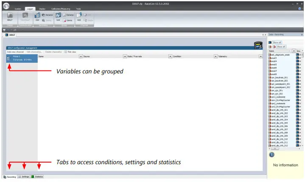Open the Rate / True rate filter dropdown
This screenshot has width=305, height=182.
pyautogui.click(x=170, y=56)
